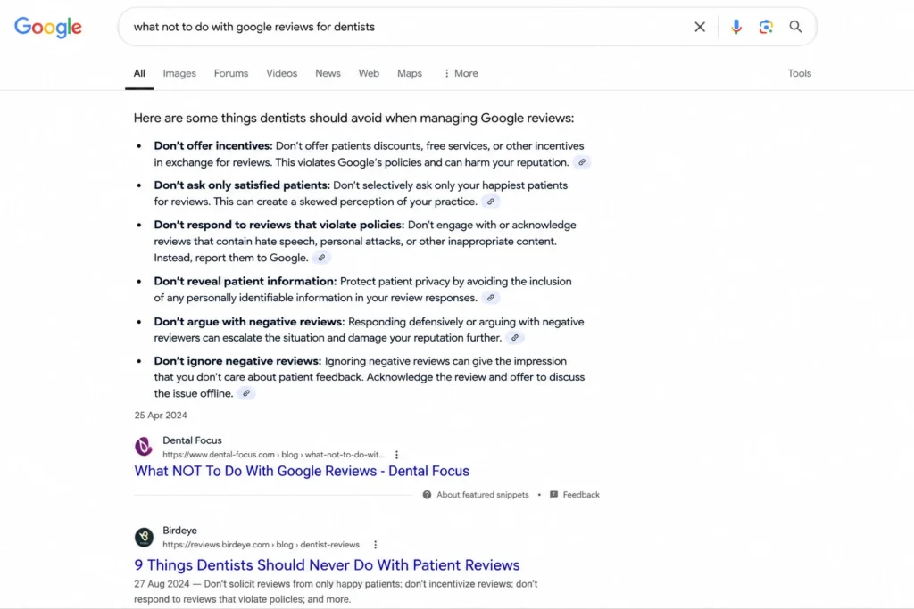Open the Tools options
This screenshot has width=914, height=609.
[x=799, y=73]
